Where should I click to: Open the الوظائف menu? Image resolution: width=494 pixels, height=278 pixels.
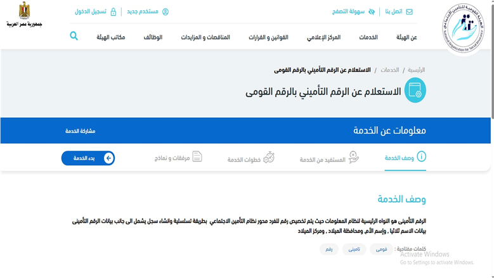153,37
